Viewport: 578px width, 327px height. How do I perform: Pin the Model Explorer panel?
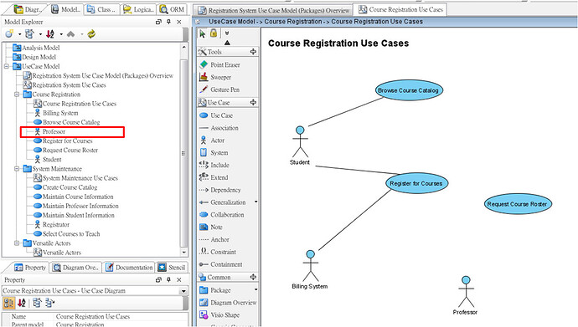tap(169, 22)
